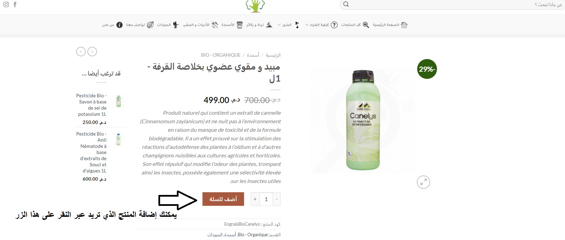
Task: Click the أضف للسلة add to cart button
Action: pyautogui.click(x=223, y=199)
